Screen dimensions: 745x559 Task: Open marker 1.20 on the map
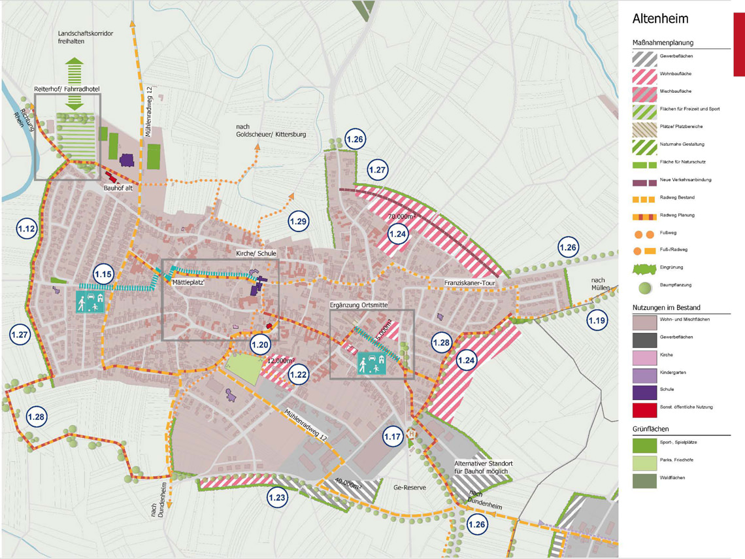(x=260, y=345)
